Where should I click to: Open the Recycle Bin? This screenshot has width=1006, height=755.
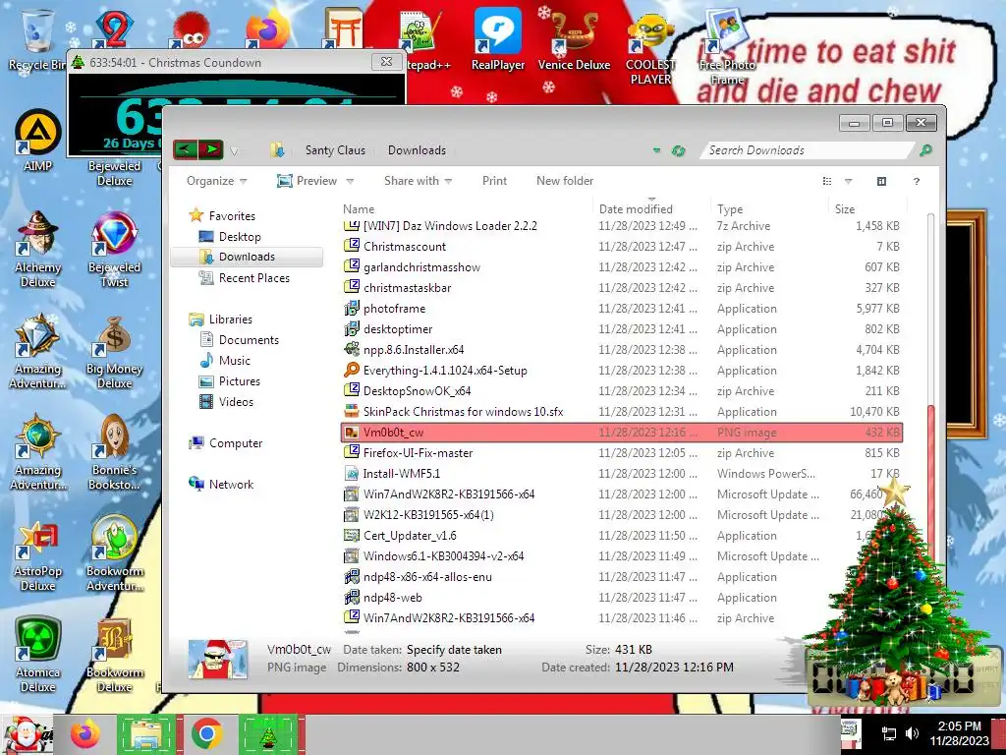(36, 39)
